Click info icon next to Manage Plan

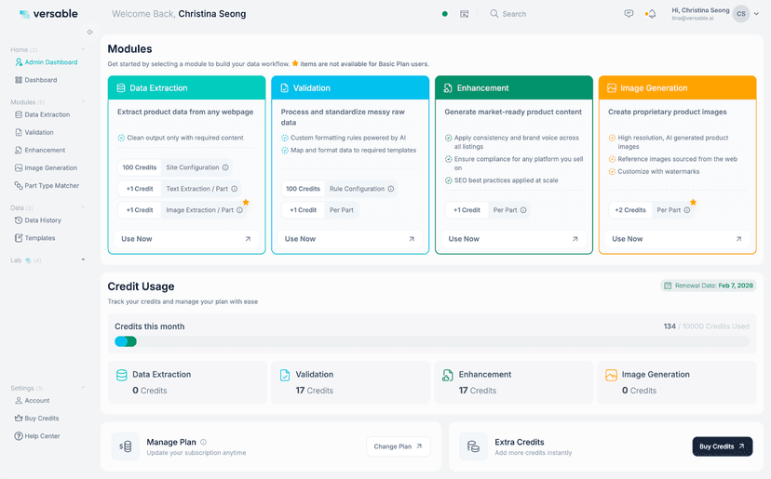[x=203, y=442]
